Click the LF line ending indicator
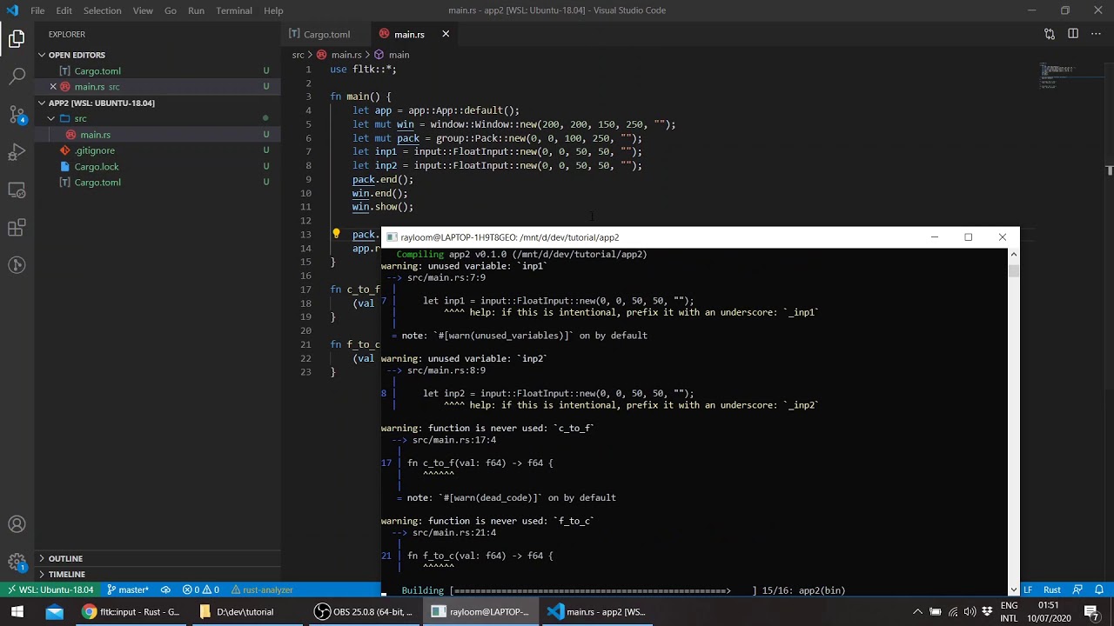Image resolution: width=1114 pixels, height=626 pixels. click(x=1027, y=589)
